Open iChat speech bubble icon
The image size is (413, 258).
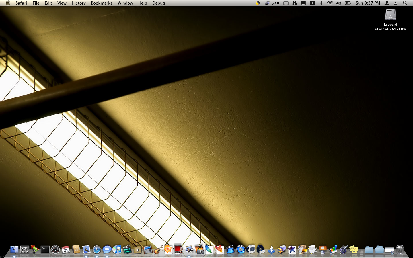coord(107,249)
